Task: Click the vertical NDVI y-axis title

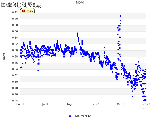Action: point(4,56)
